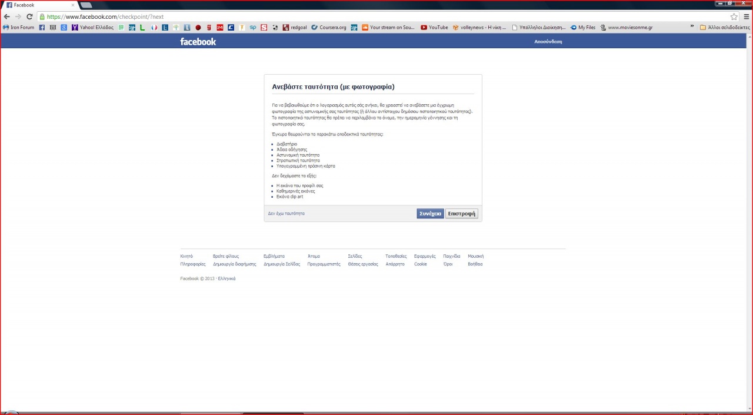Click the Άδεια οδήγησης list item

tap(292, 150)
